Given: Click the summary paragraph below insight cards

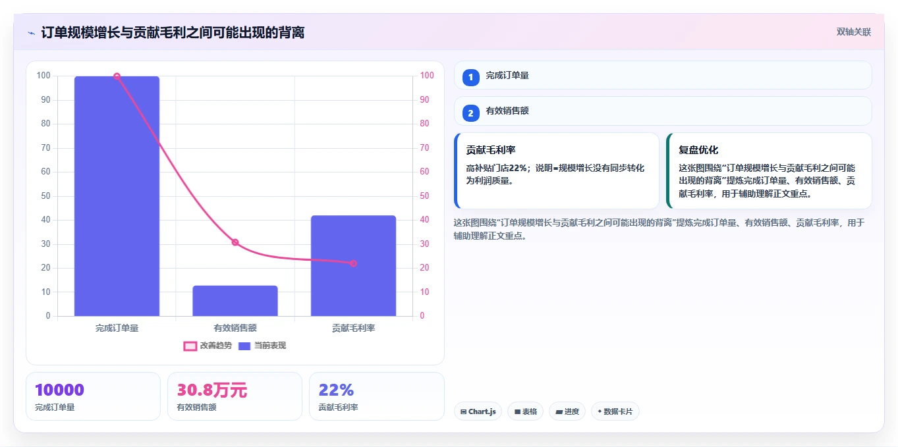Looking at the screenshot, I should pos(659,229).
